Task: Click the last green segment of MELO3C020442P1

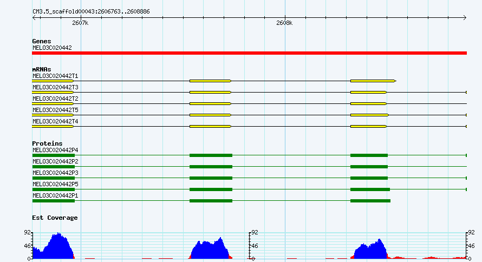Action: 370,201
